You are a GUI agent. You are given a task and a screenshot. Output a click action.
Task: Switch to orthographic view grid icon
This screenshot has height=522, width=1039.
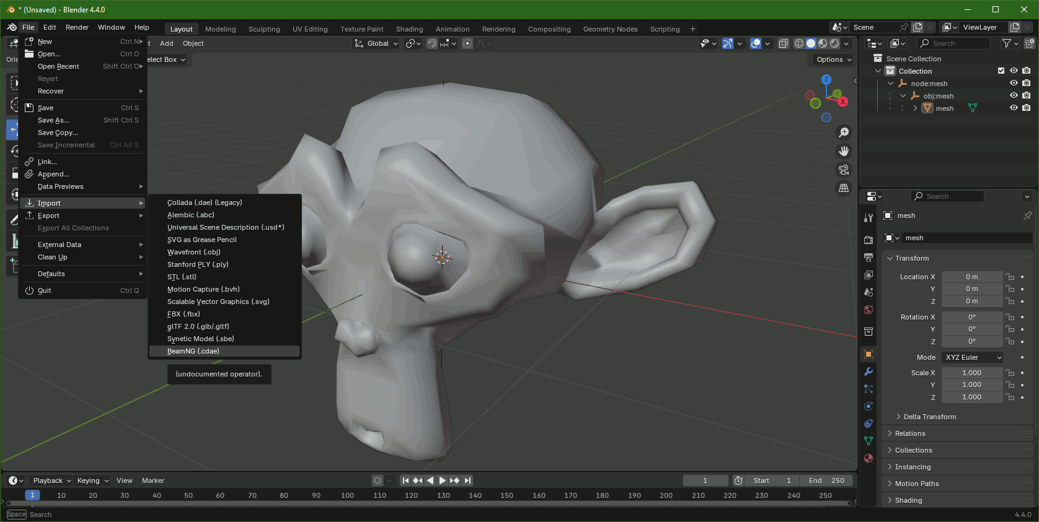tap(844, 188)
